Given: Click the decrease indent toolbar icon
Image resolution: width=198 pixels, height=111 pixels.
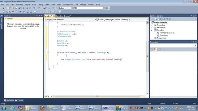Looking at the screenshot, I should click(x=20, y=12).
